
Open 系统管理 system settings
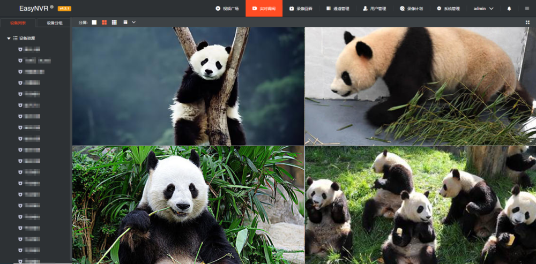pyautogui.click(x=448, y=9)
